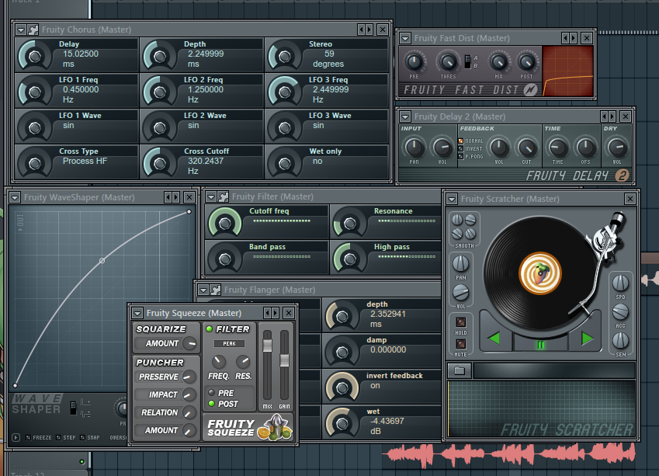Click the THRES knob in Fast Dist
The image size is (659, 476).
pyautogui.click(x=448, y=62)
